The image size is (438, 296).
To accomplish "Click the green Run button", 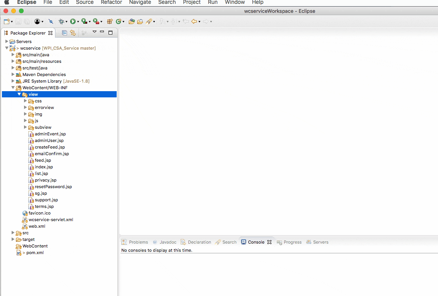I will pyautogui.click(x=72, y=21).
